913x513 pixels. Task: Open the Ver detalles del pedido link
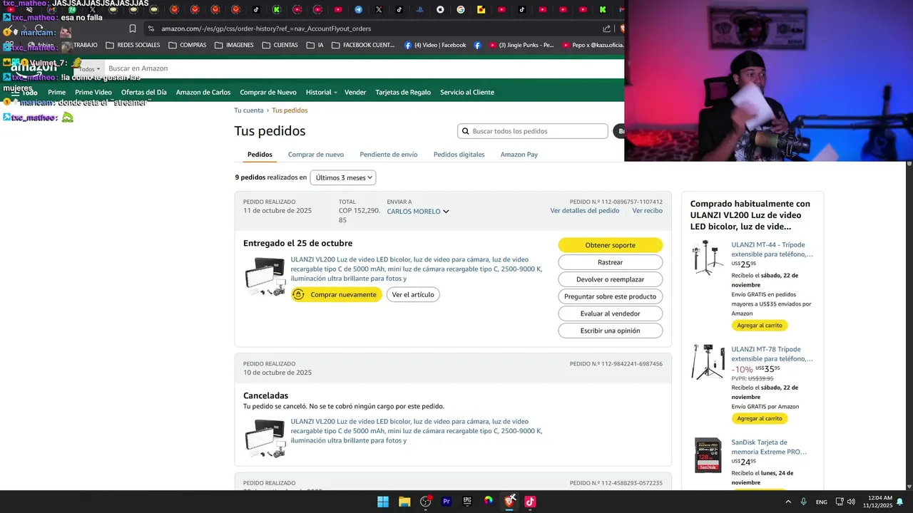click(x=585, y=211)
